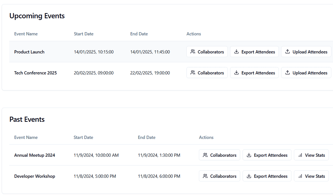
Task: Click the download icon for Tech Conference 2025
Action: pos(236,73)
